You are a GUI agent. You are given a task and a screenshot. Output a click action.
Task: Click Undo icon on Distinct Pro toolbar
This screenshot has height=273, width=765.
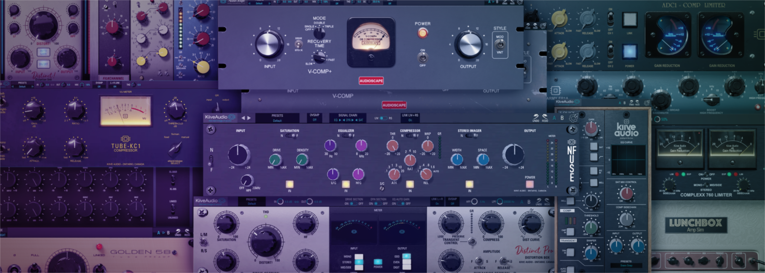pyautogui.click(x=539, y=201)
